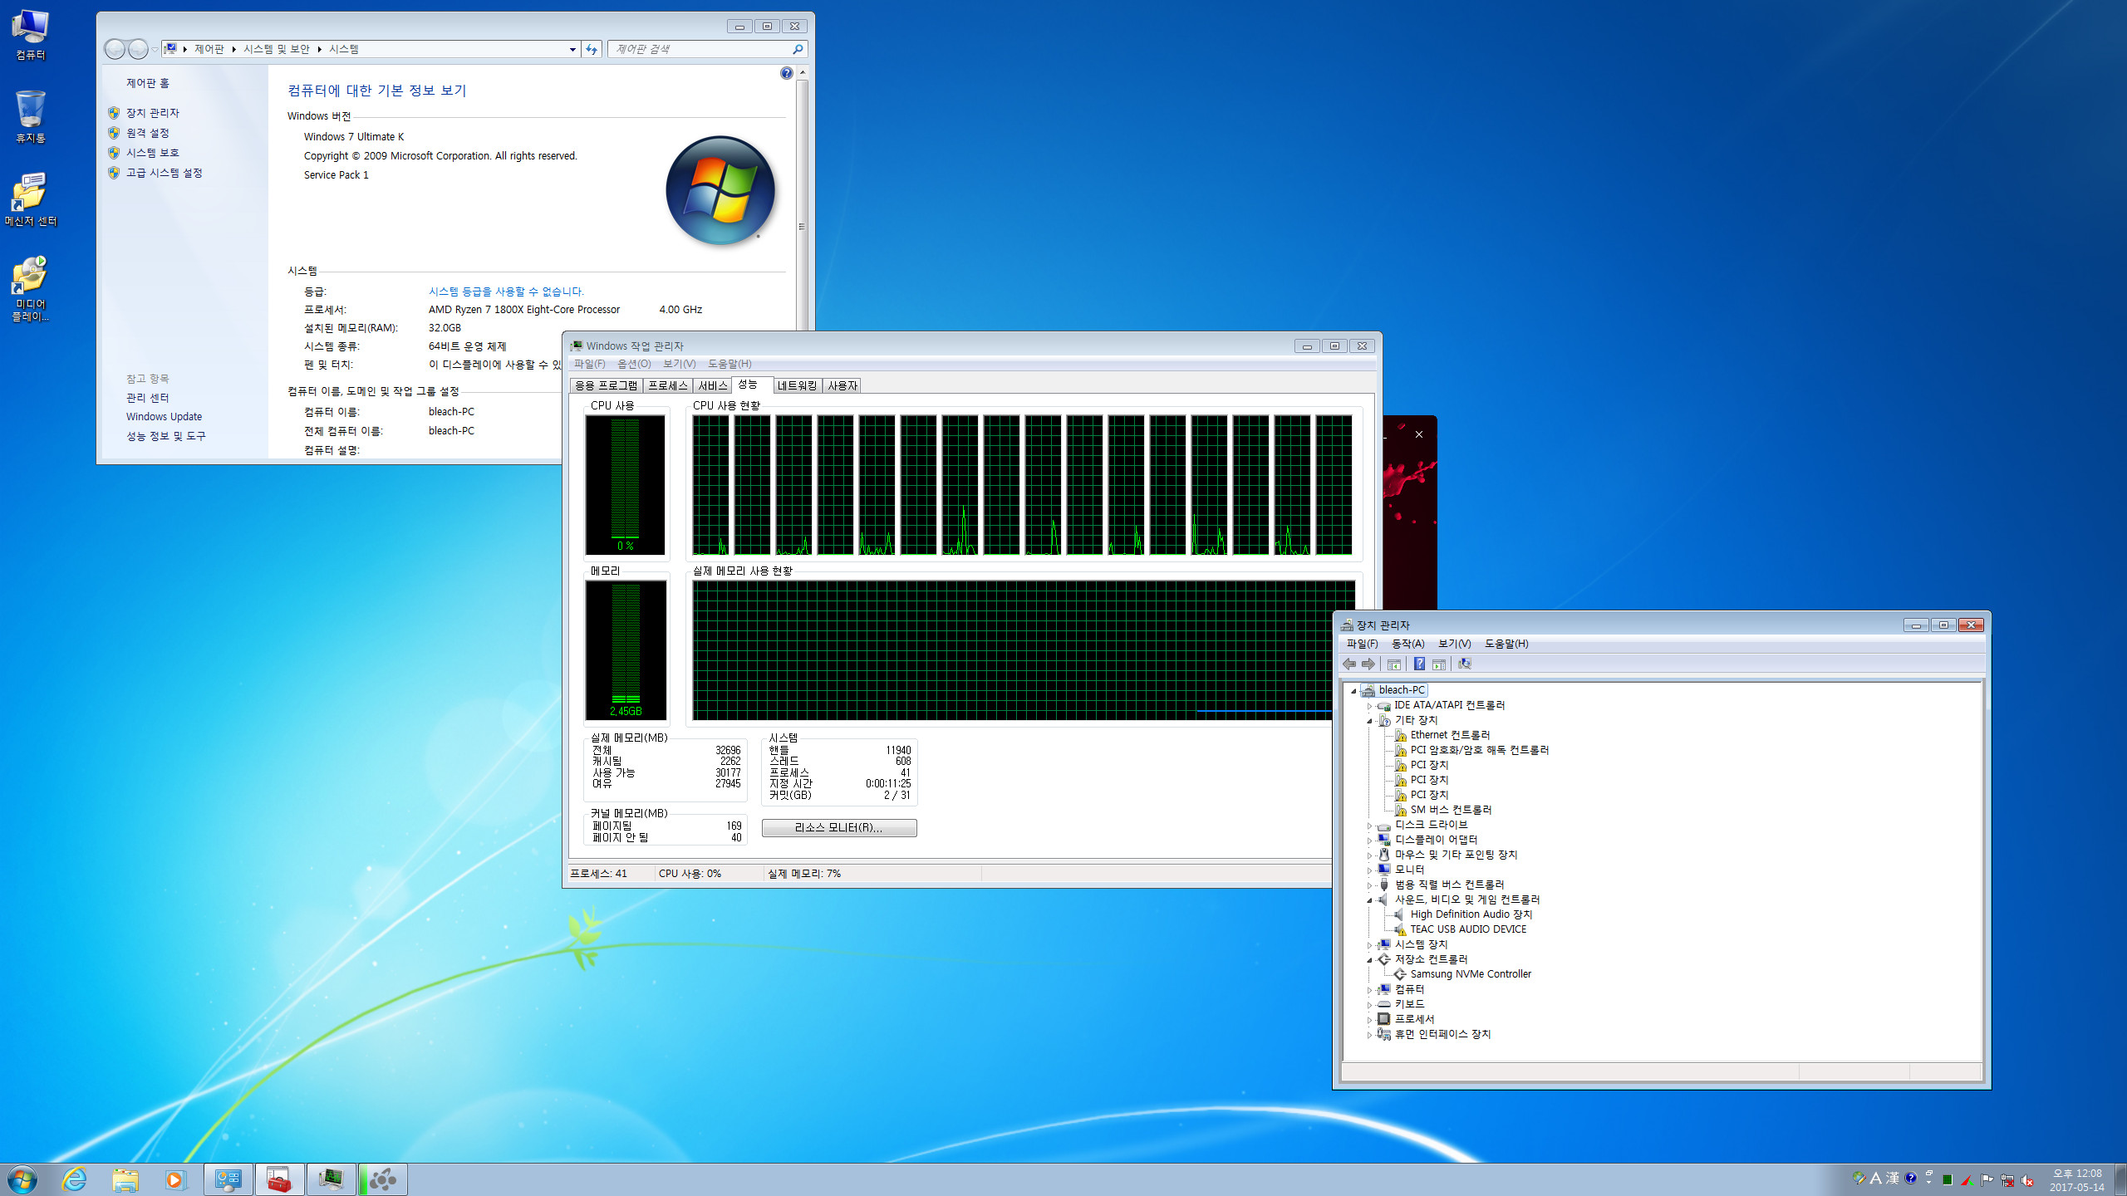
Task: Open 옵션(O) menu in Task Manager
Action: [634, 364]
